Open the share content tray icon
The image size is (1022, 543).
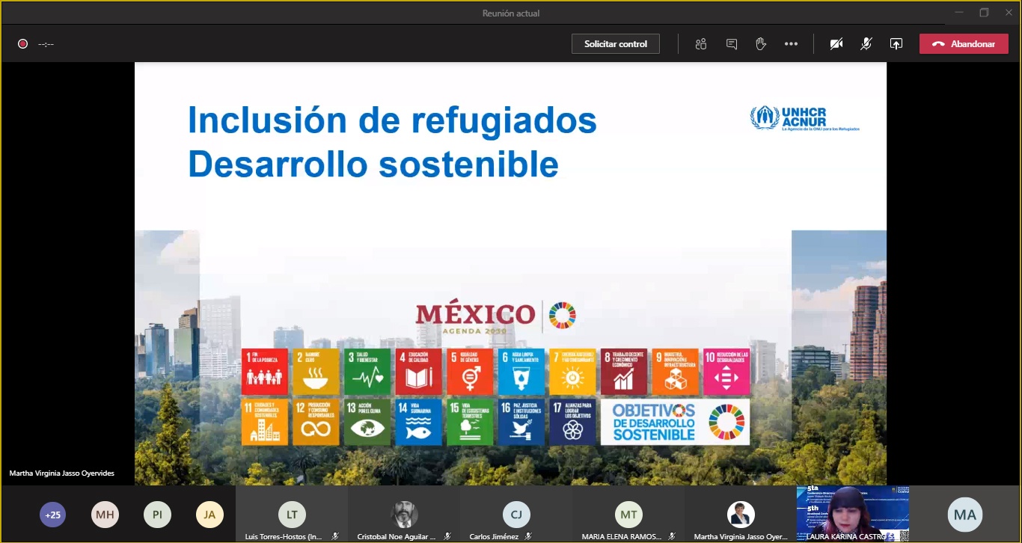[896, 44]
